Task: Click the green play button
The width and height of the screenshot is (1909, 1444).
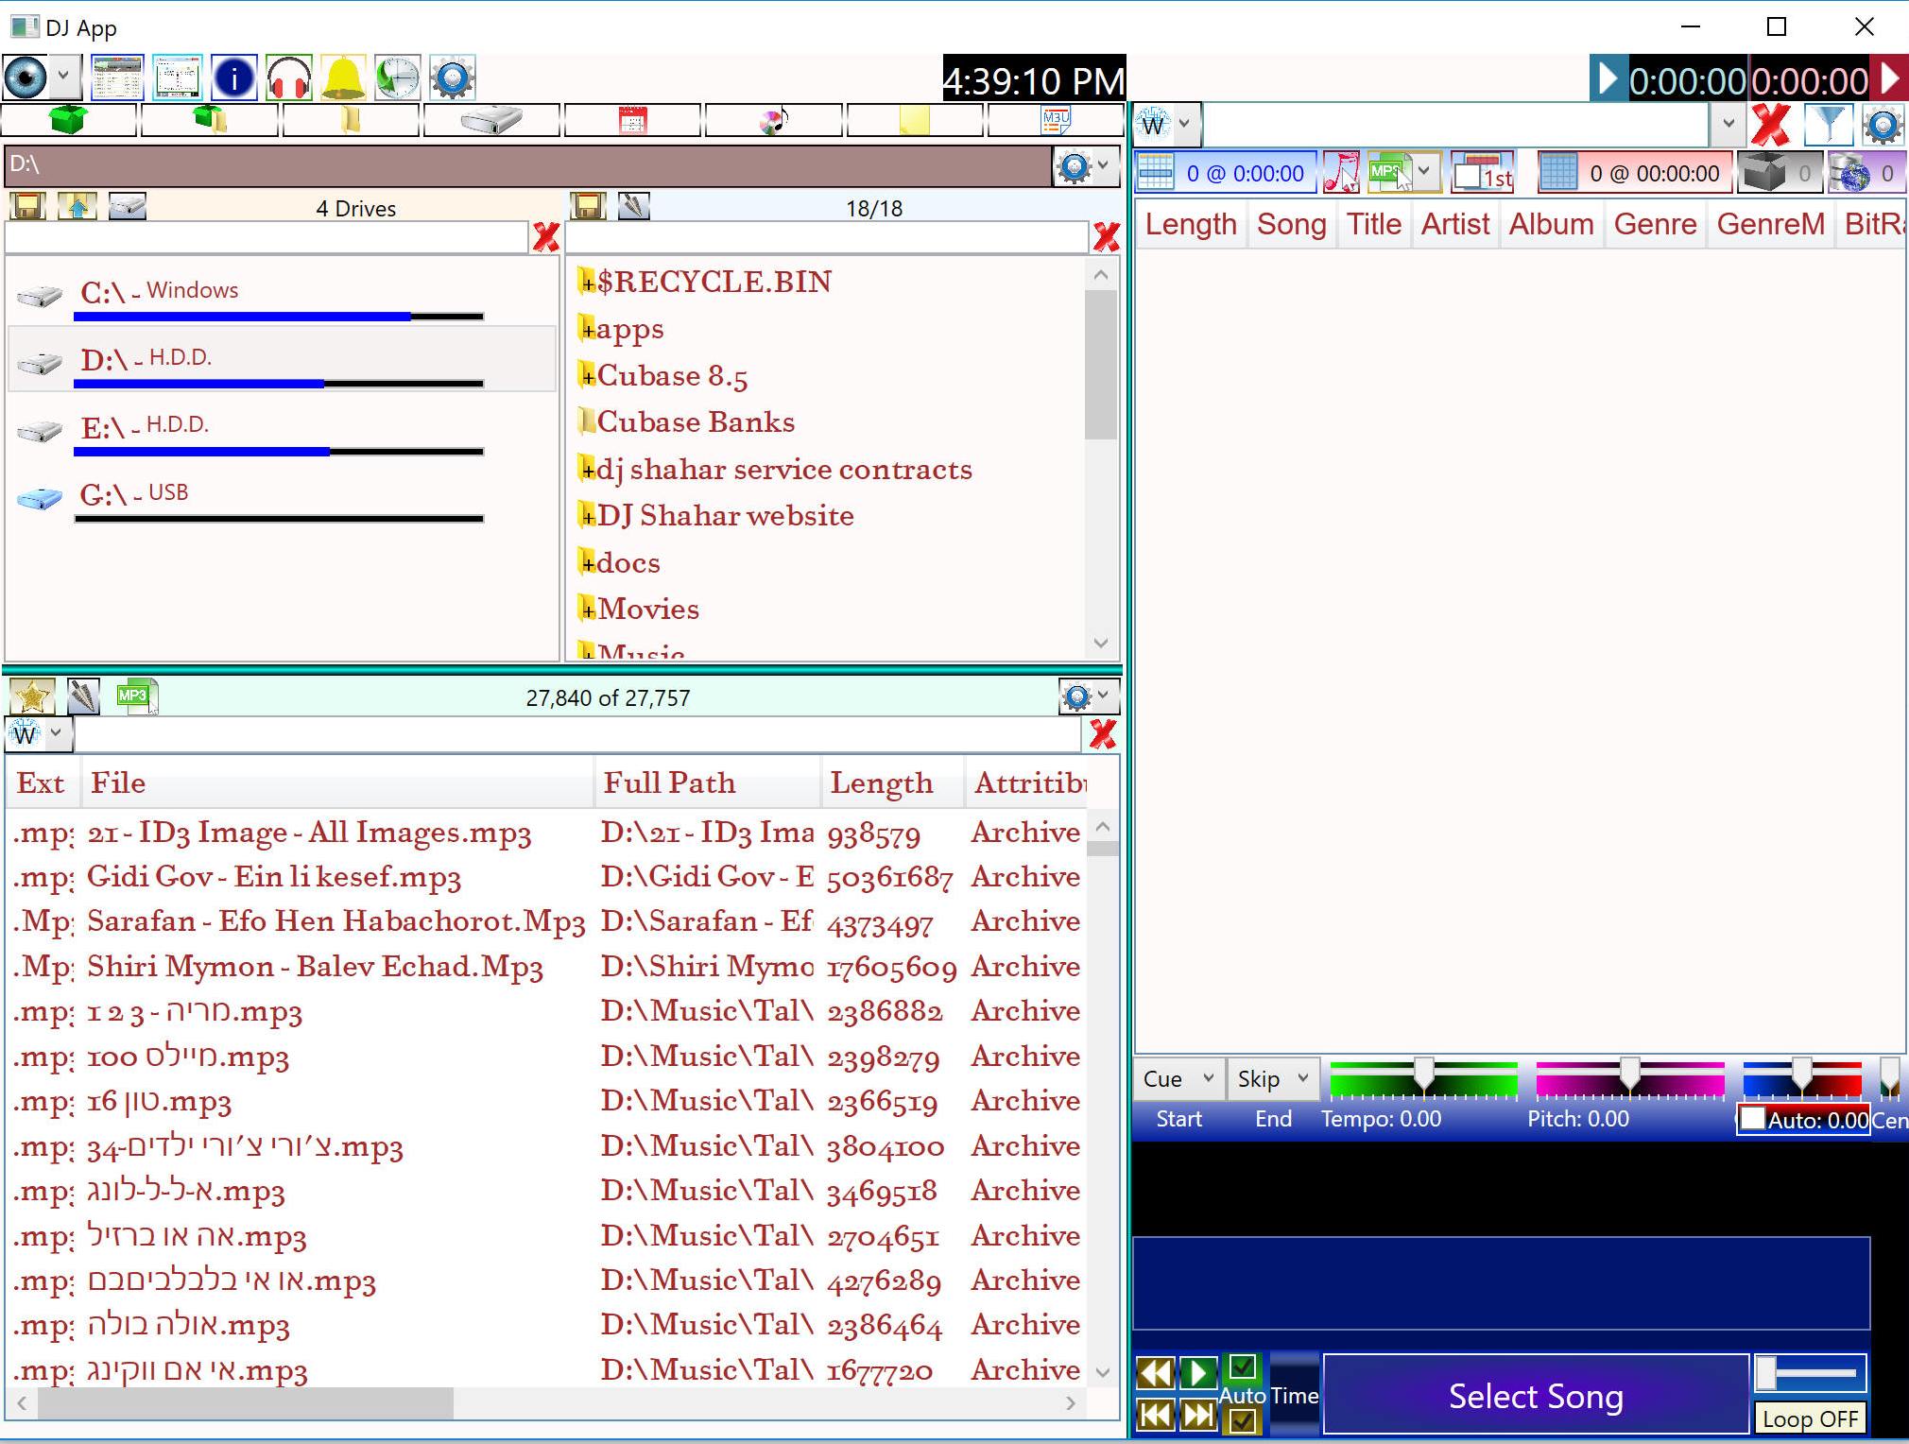Action: [x=1197, y=1372]
